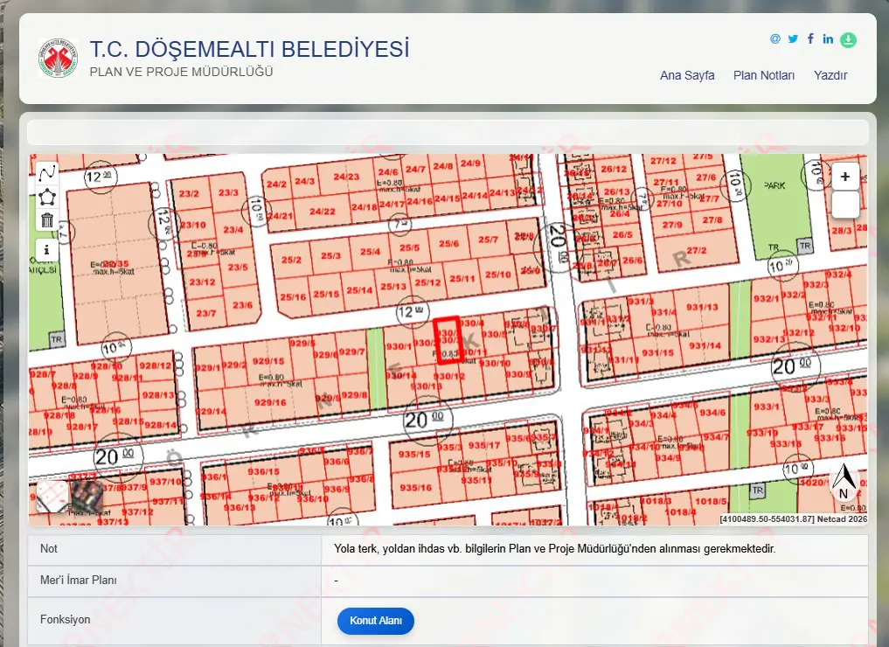Select the line drawing tool

coord(47,173)
